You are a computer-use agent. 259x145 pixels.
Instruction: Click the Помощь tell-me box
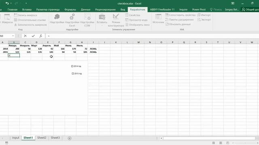coord(216,10)
